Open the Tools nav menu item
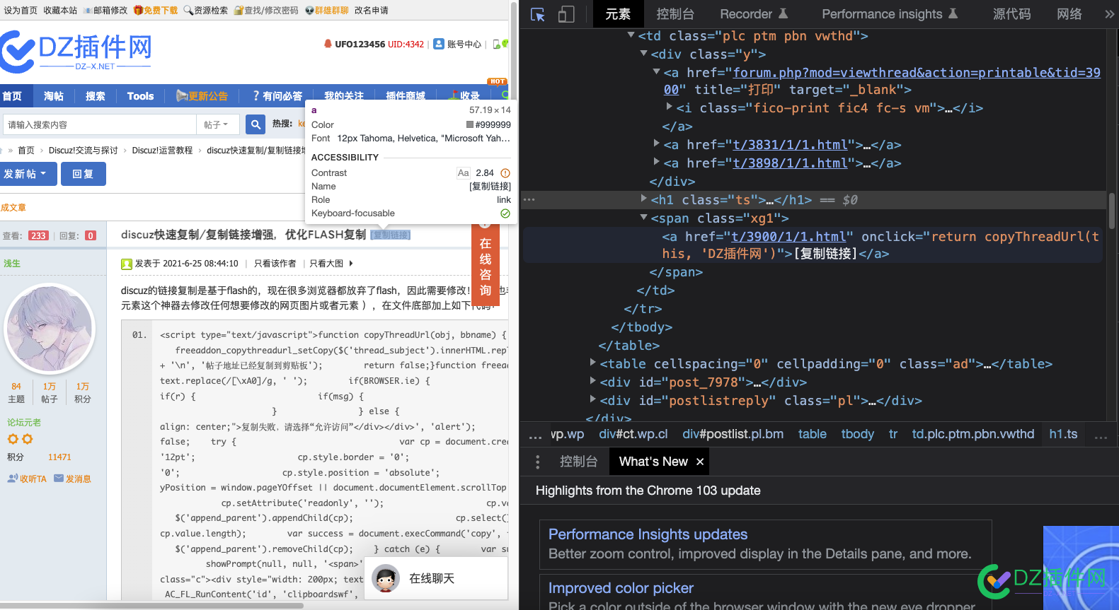This screenshot has height=610, width=1119. coord(140,95)
